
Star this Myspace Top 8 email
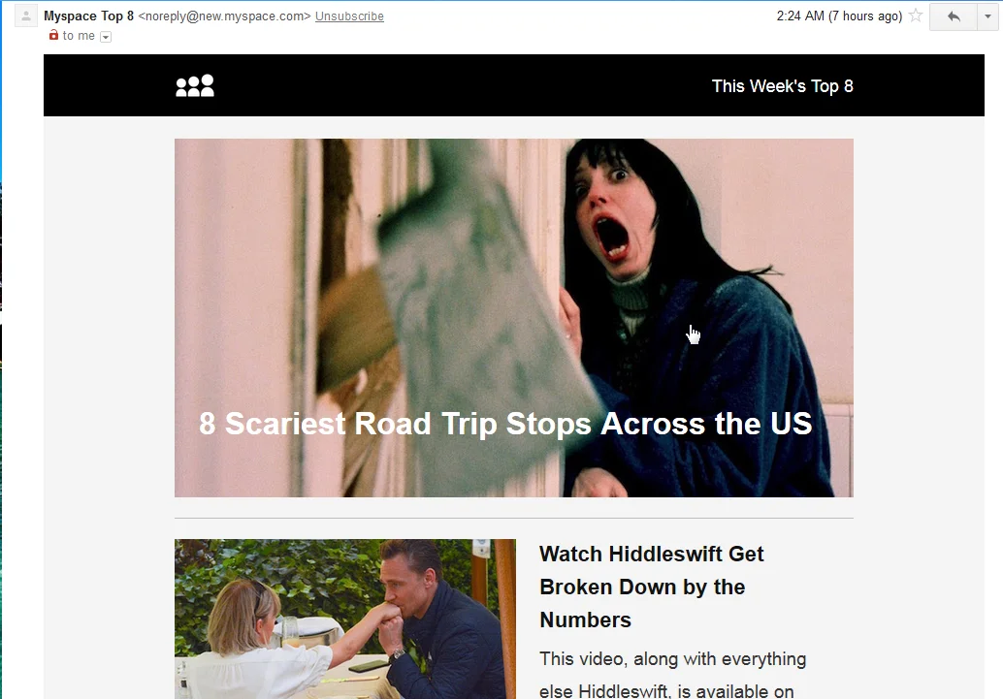point(916,16)
